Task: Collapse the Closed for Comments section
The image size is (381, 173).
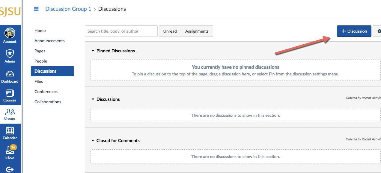Action: click(x=93, y=141)
